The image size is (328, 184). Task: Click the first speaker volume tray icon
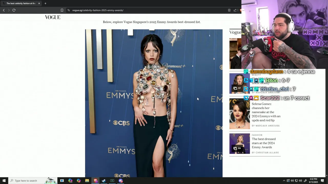pos(292,181)
